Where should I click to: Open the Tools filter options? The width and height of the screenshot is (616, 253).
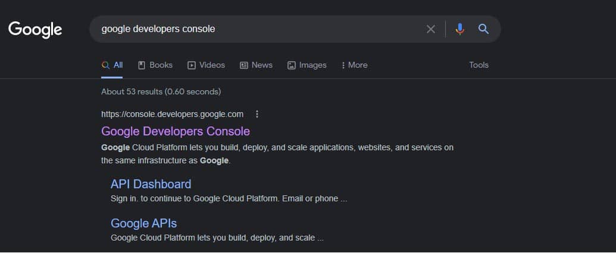tap(479, 65)
